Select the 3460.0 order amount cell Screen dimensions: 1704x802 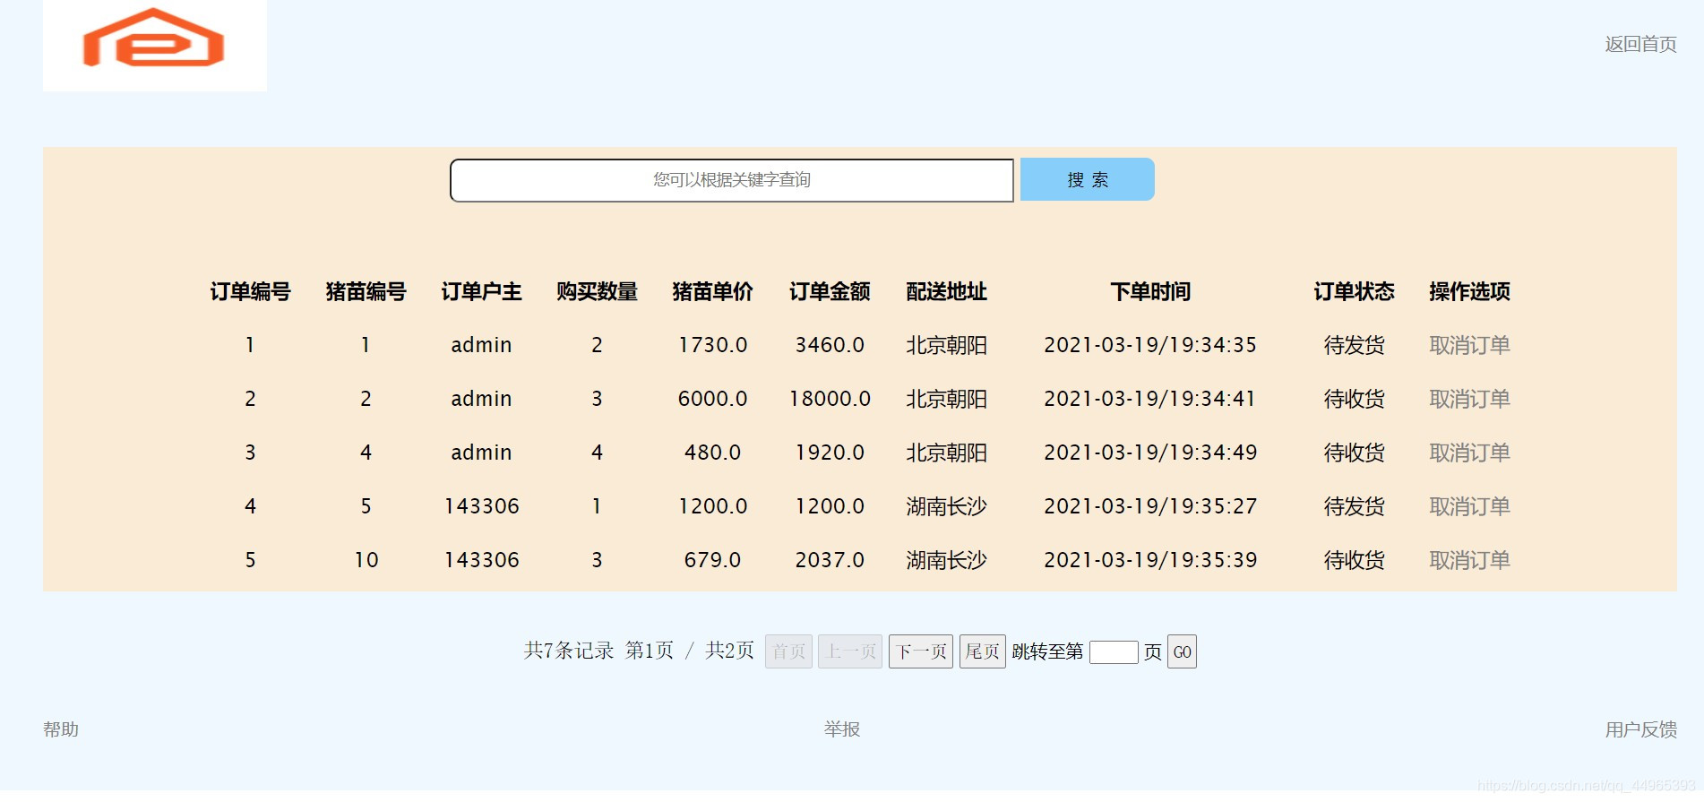[830, 345]
